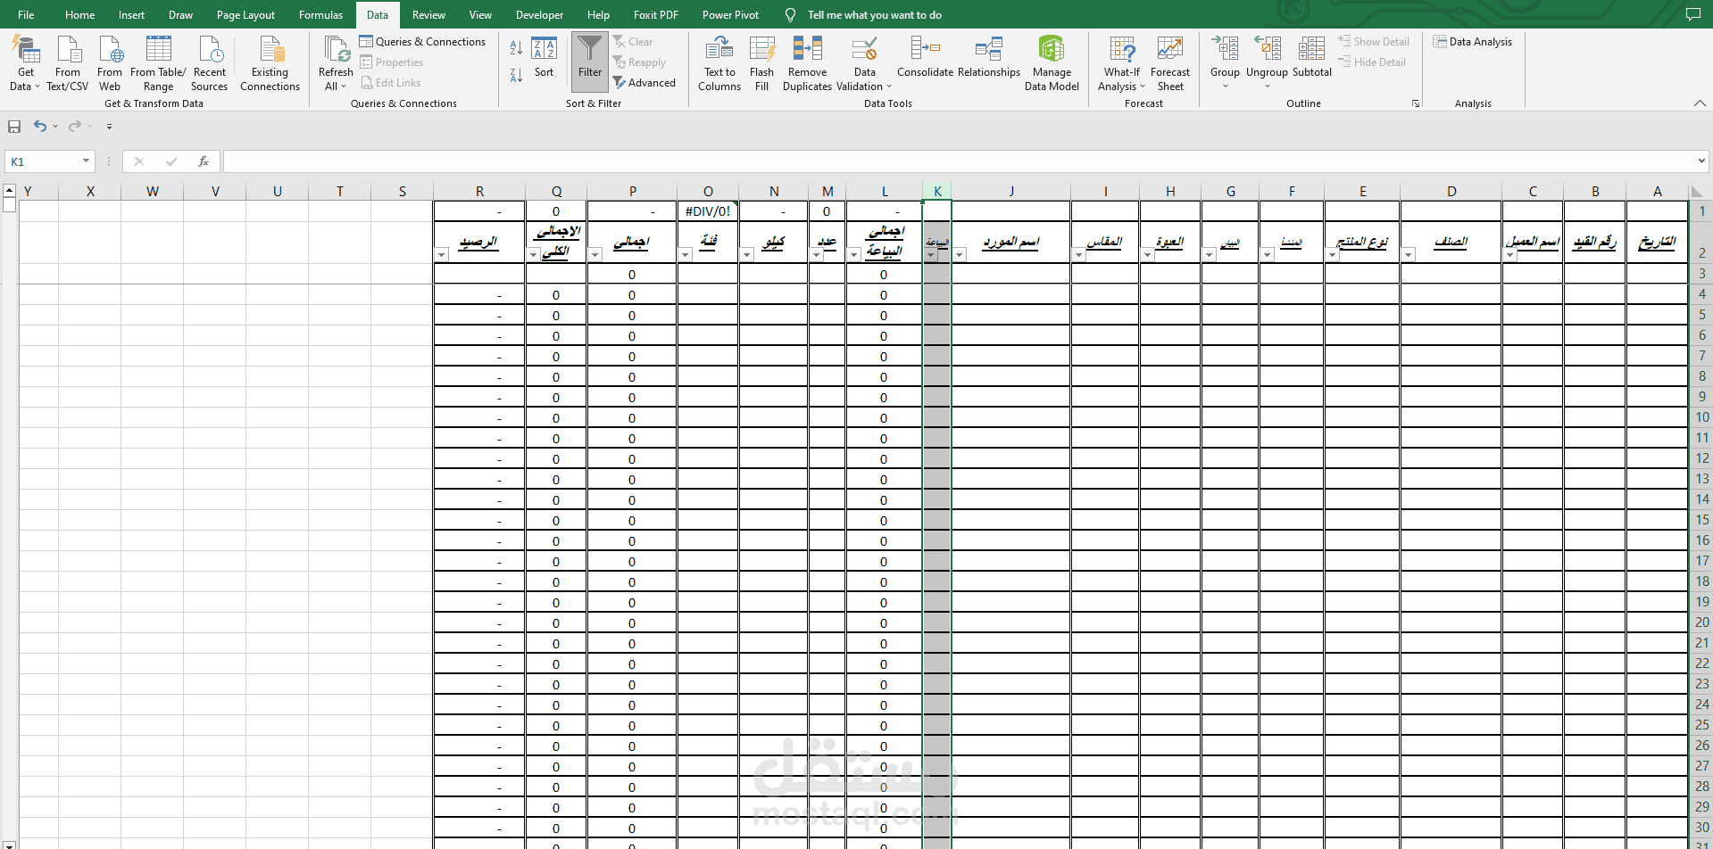Expand the What-If Analysis menu
The image size is (1713, 849).
[1122, 63]
